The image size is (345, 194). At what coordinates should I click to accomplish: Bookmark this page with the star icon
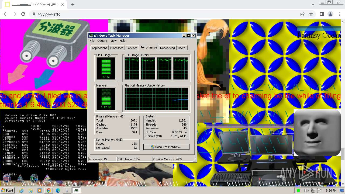pos(311,14)
